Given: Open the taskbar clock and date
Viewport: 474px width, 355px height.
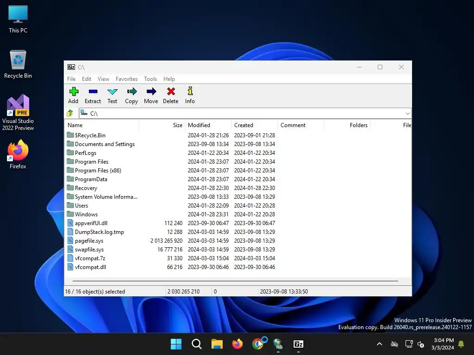Looking at the screenshot, I should 443,344.
